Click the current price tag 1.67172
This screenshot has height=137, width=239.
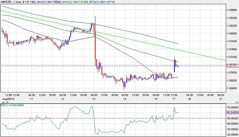(232, 66)
